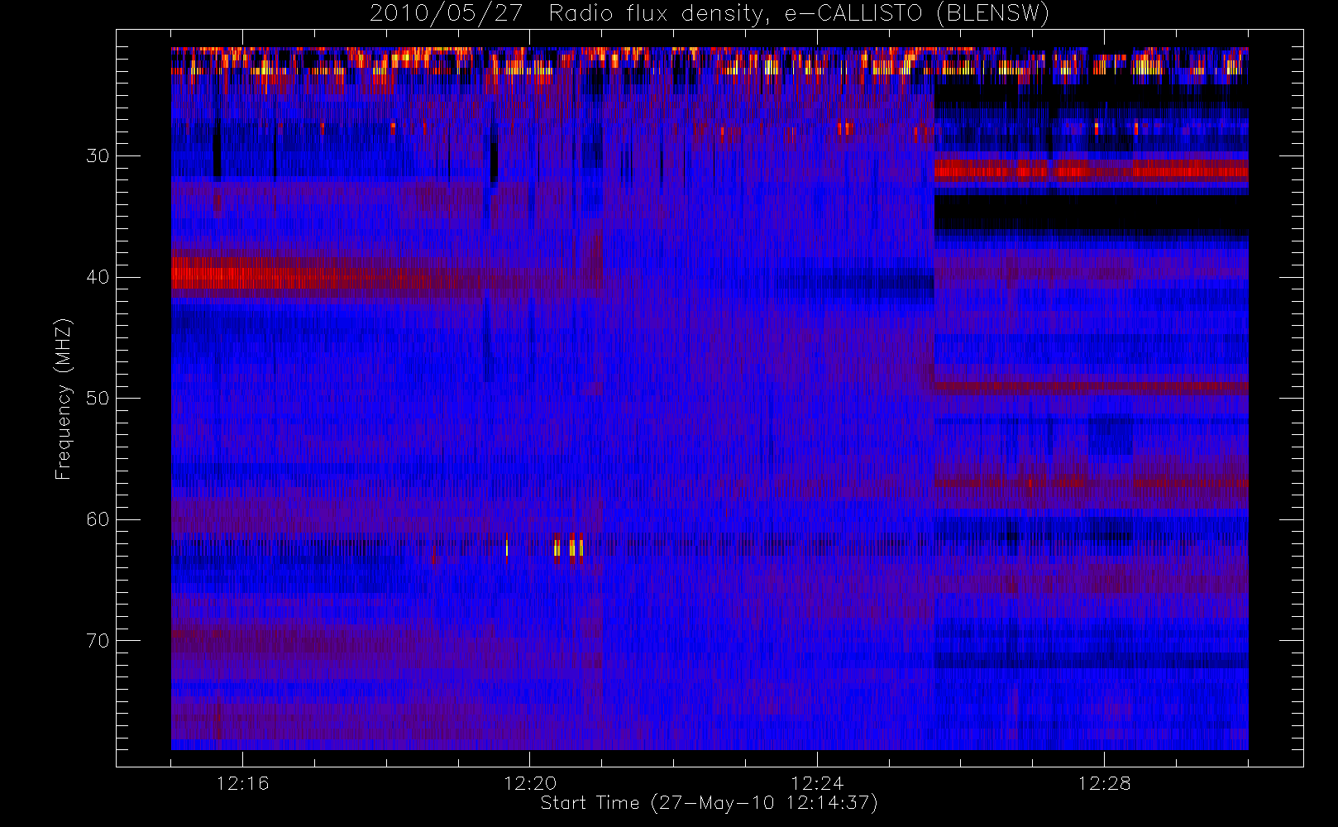Click the "Start Time (27-May-10 12:14:37)" label
Image resolution: width=1338 pixels, height=827 pixels.
click(x=709, y=803)
